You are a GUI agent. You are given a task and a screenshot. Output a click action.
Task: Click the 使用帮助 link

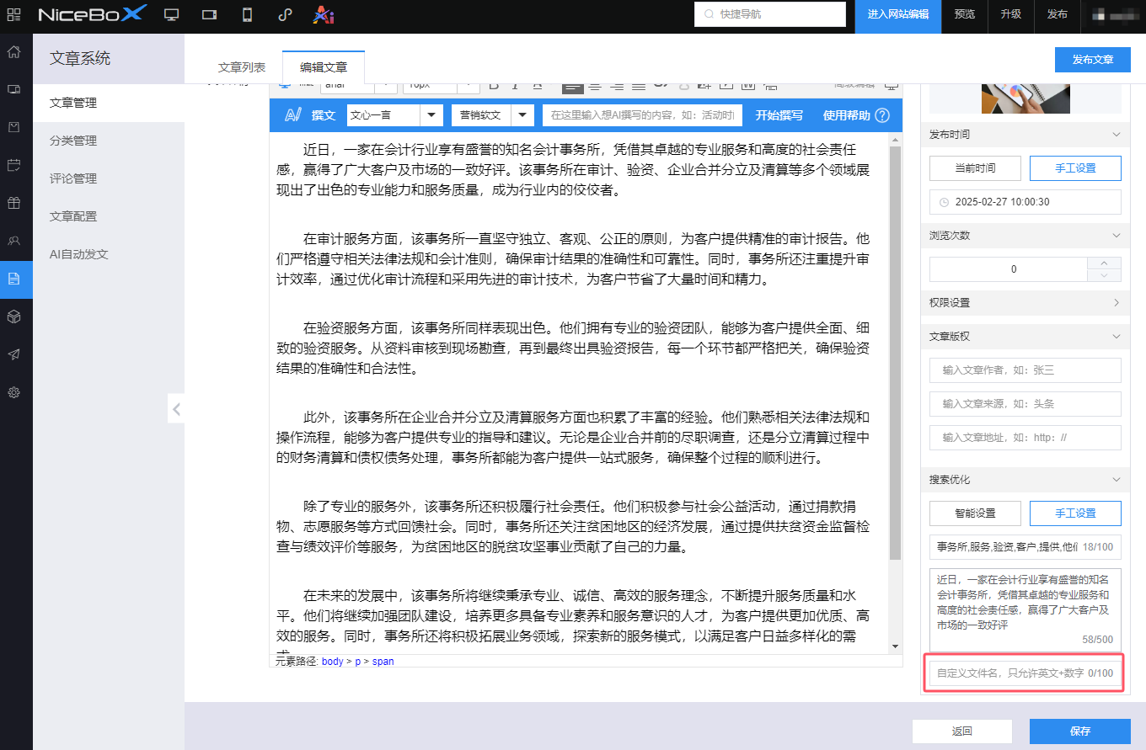847,115
